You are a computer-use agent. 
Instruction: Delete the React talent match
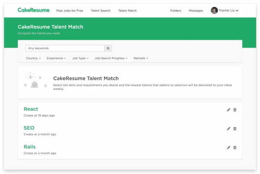235,110
